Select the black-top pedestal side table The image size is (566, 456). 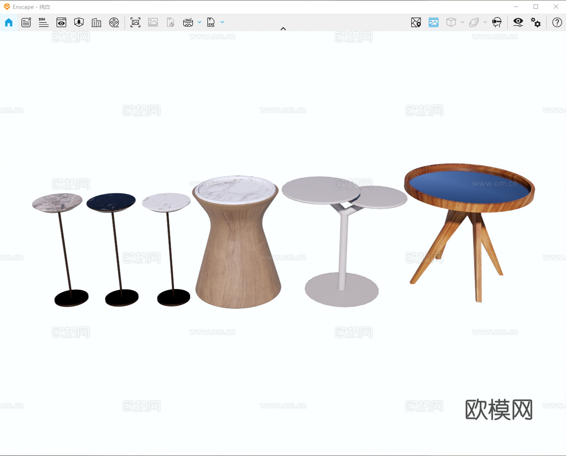point(111,202)
